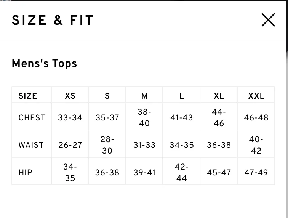Click the Mens's Tops heading

[44, 63]
